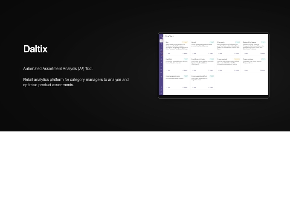290x205 pixels.
Task: Export the Fresh Fish category card
Action: (185, 70)
